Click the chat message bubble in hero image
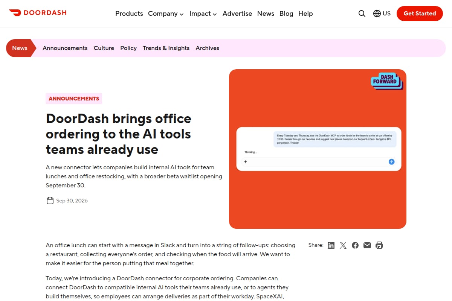Viewport: 452px width, 301px height. click(335, 139)
